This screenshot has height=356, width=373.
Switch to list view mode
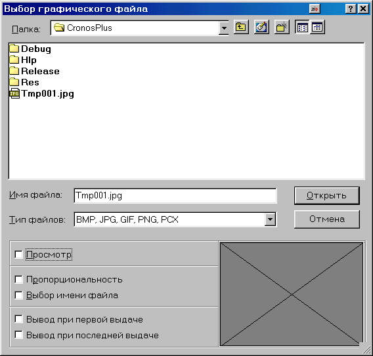(x=302, y=27)
